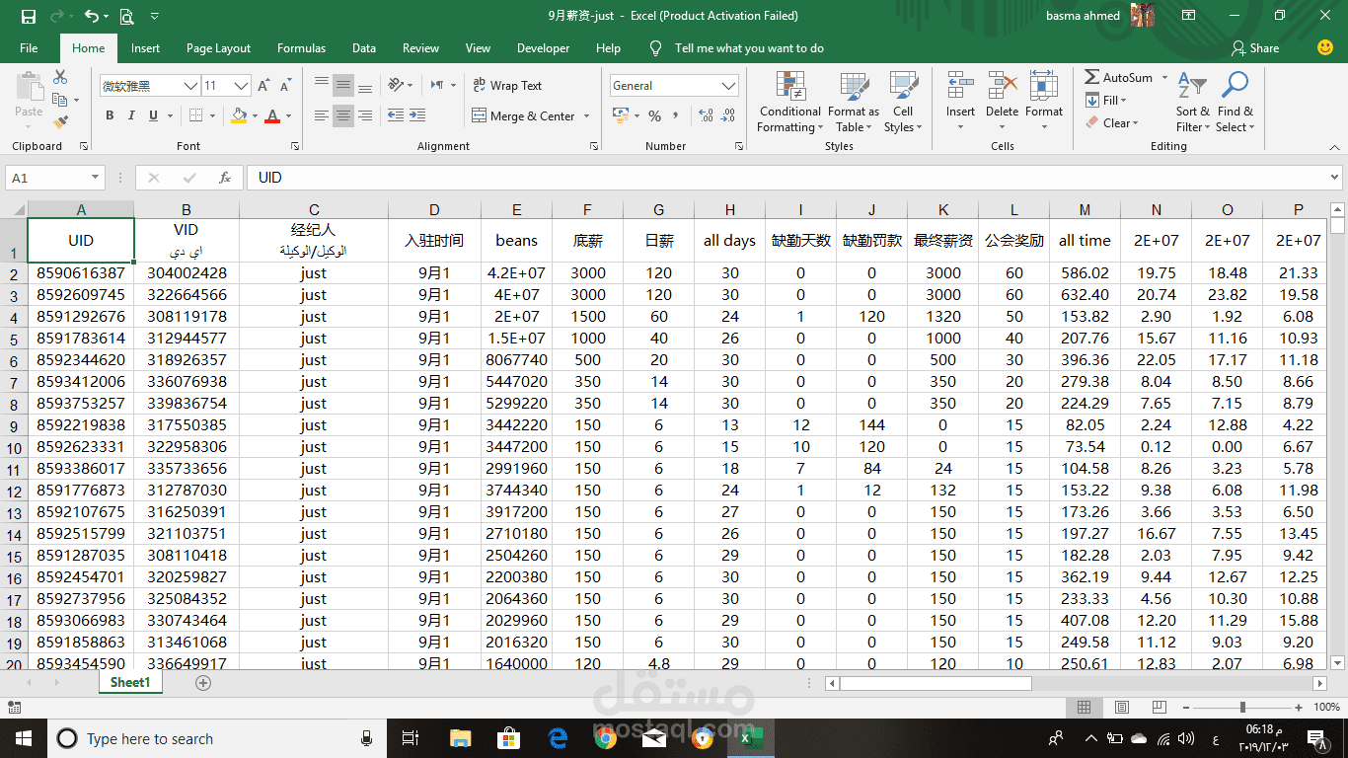Switch to the Formulas ribbon tab

pyautogui.click(x=301, y=47)
